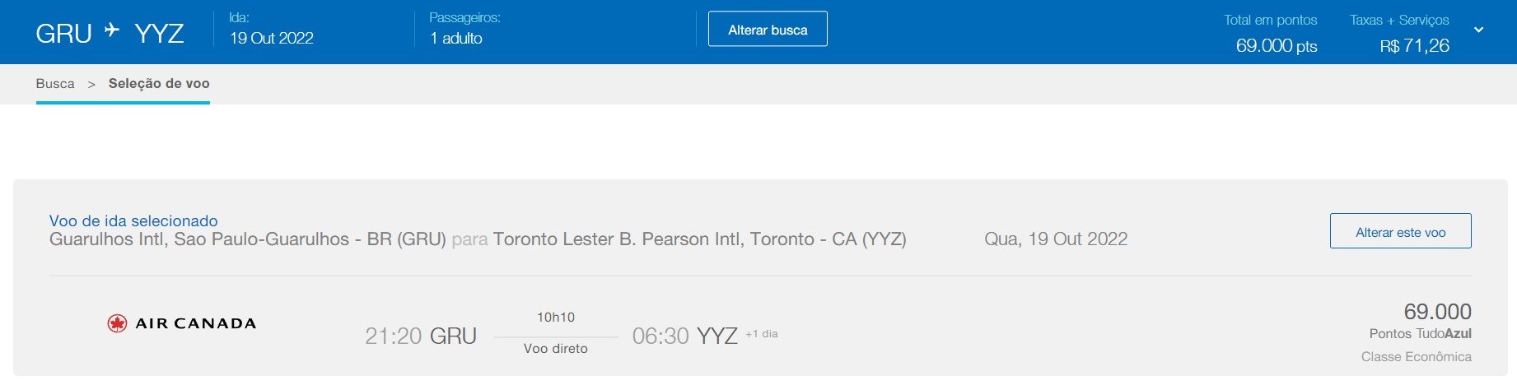Click the 21:20 GRU departure time
Viewport: 1517px width, 385px height.
(421, 336)
